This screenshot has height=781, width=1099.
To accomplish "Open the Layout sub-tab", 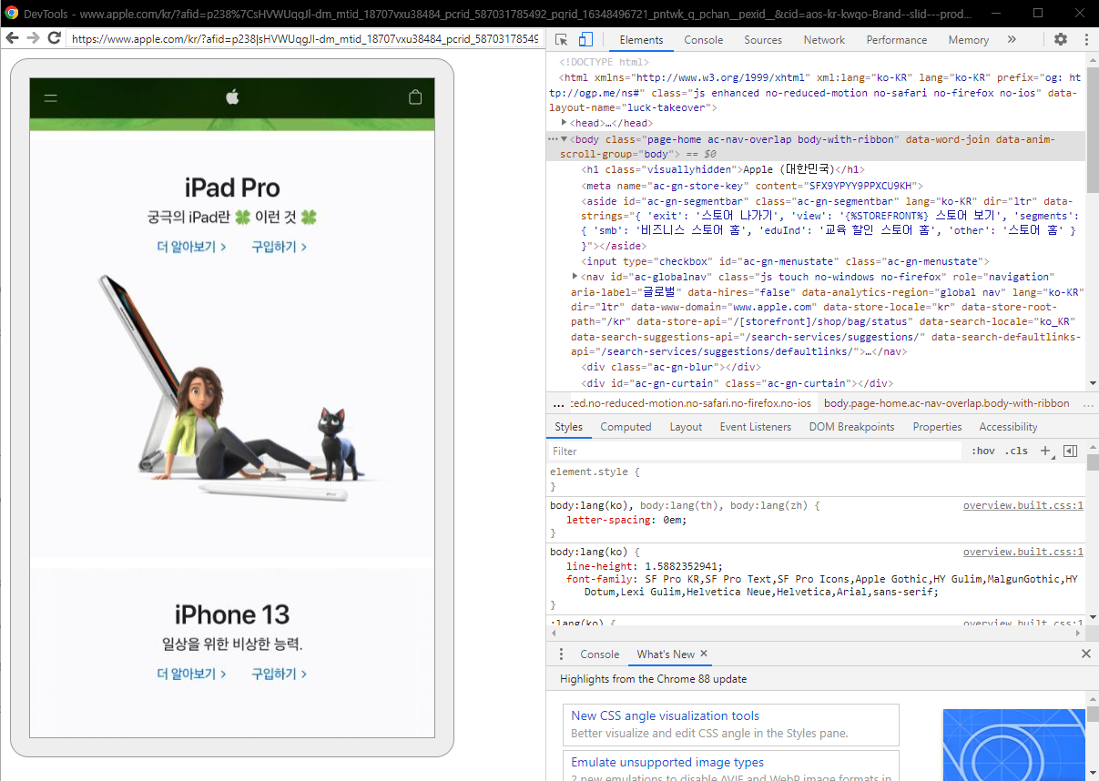I will [x=686, y=427].
